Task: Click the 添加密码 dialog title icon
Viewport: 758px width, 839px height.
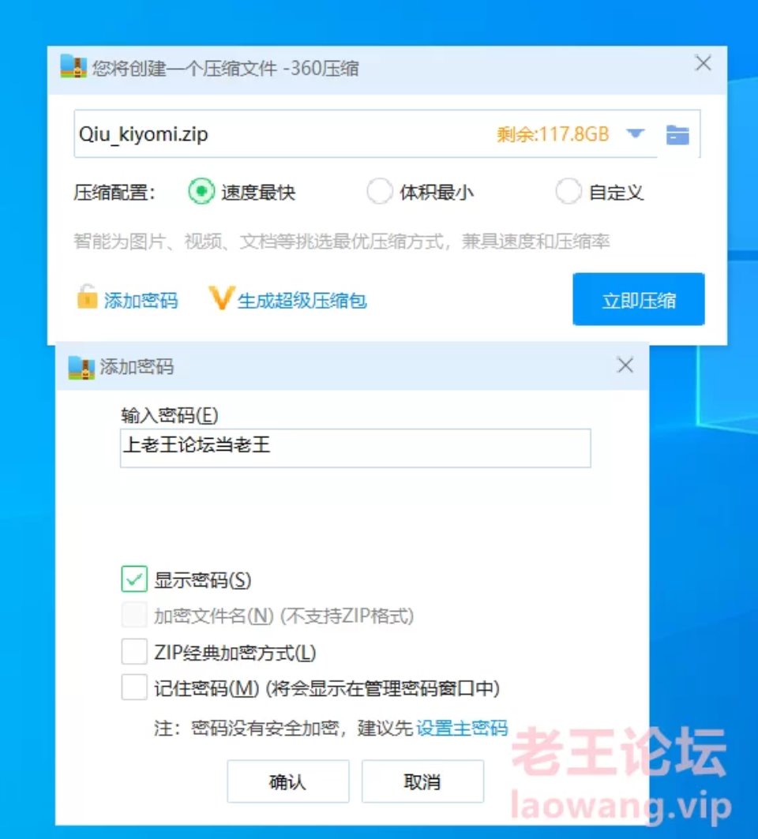Action: tap(81, 368)
